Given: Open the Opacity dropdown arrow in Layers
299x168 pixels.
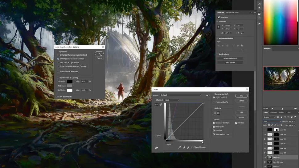Looking at the screenshot, I should (x=295, y=121).
